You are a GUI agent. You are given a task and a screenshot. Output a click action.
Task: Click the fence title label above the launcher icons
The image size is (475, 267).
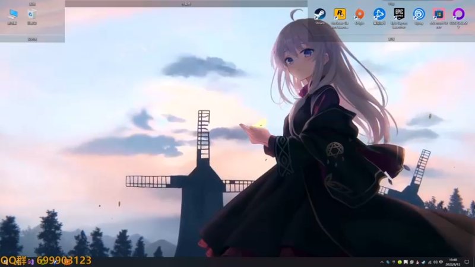click(x=391, y=4)
